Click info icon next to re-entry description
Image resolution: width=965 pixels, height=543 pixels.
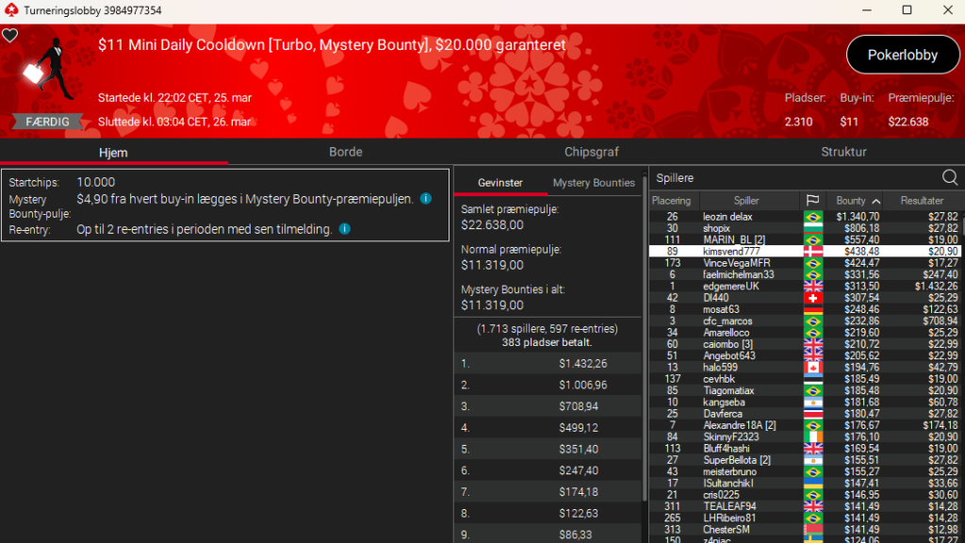pos(344,229)
